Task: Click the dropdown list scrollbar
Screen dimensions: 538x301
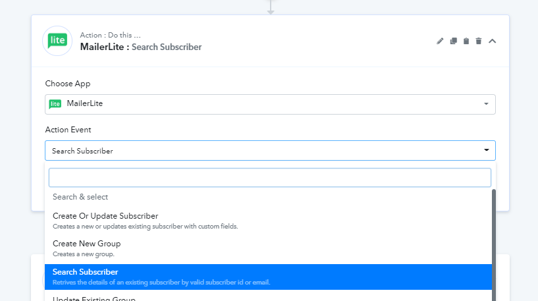Action: coord(494,245)
